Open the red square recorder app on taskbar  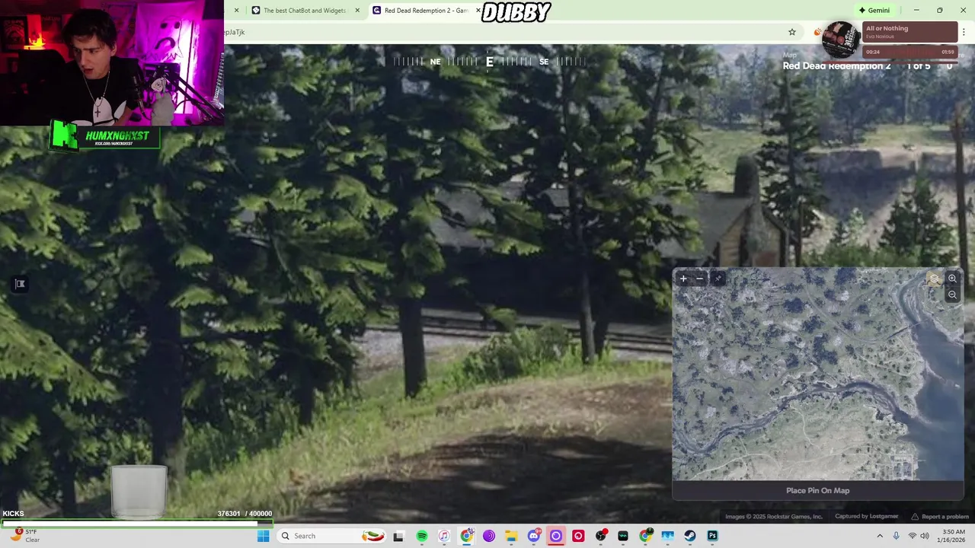[x=578, y=536]
